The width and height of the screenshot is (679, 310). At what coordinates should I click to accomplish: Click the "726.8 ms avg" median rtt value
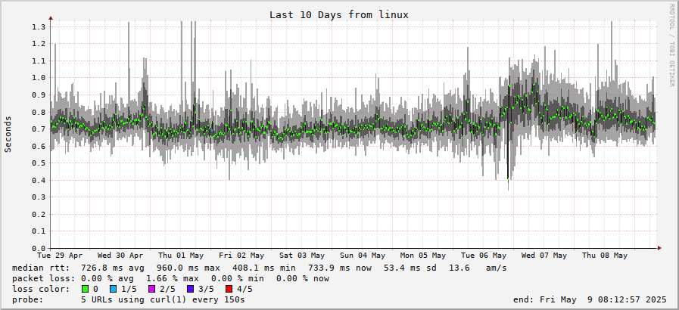coord(113,268)
